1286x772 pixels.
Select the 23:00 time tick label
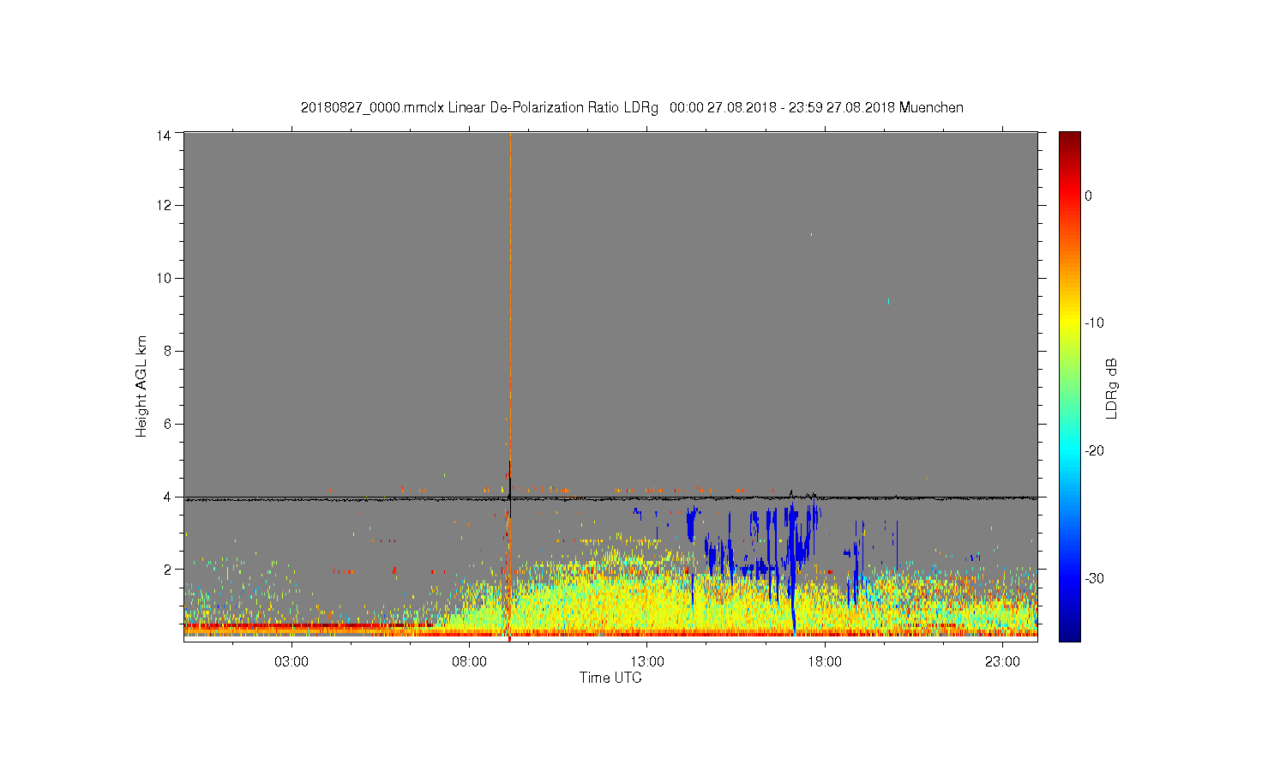coord(1002,662)
